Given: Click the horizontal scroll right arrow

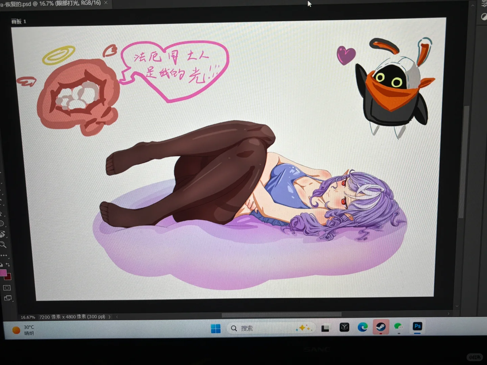Looking at the screenshot, I should (448, 314).
